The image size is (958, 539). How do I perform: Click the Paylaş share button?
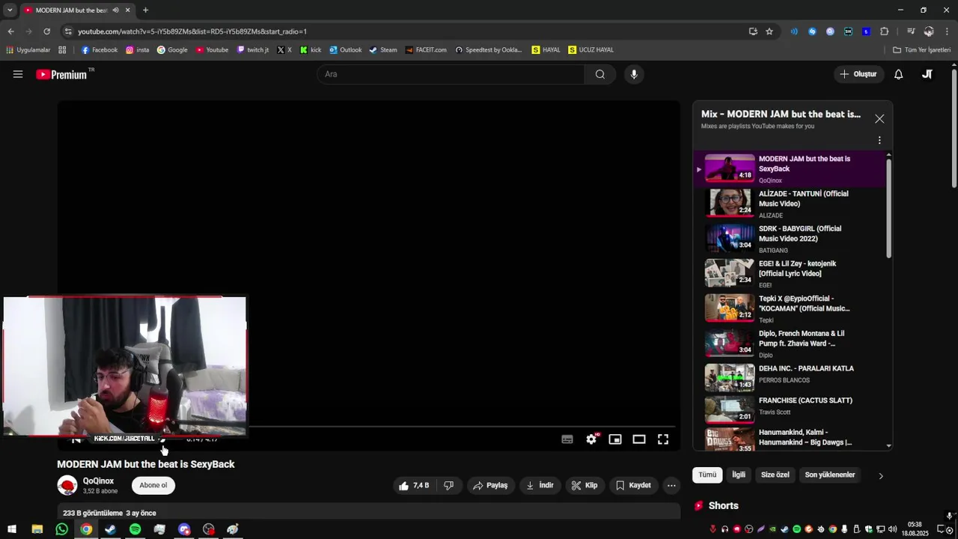[490, 485]
